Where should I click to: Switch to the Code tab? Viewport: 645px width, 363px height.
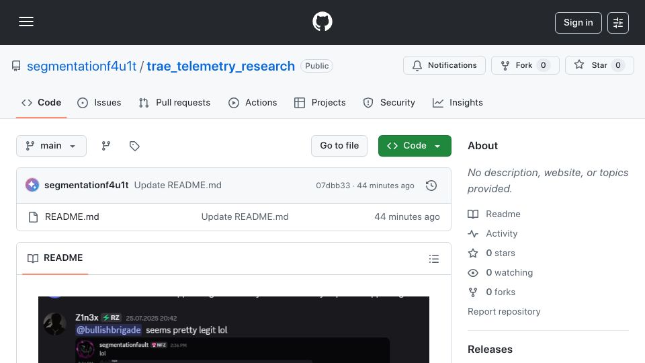point(41,102)
